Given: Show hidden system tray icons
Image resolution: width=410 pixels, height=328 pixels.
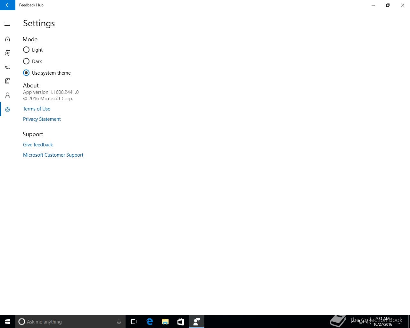Looking at the screenshot, I should pos(353,322).
